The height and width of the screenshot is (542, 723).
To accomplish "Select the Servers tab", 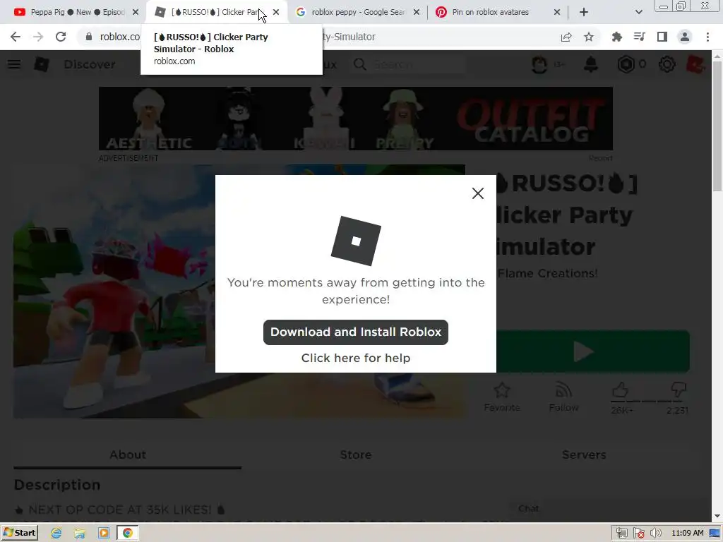I will [x=584, y=455].
